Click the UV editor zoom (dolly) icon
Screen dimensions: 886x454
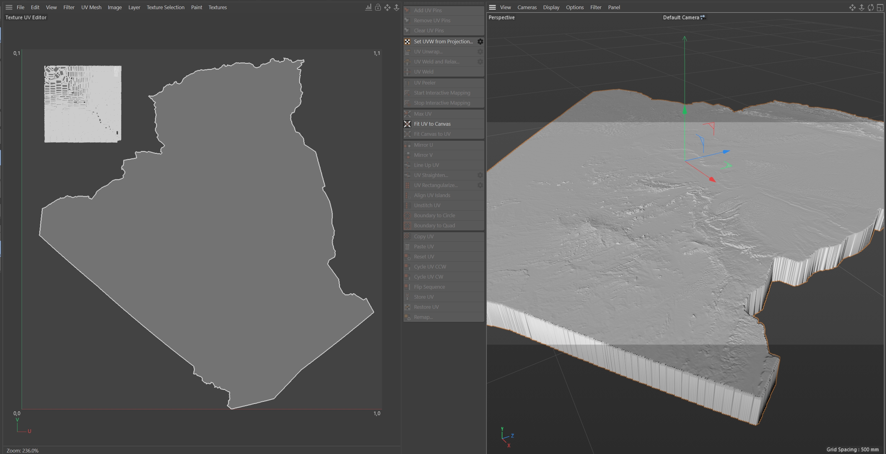pyautogui.click(x=396, y=7)
